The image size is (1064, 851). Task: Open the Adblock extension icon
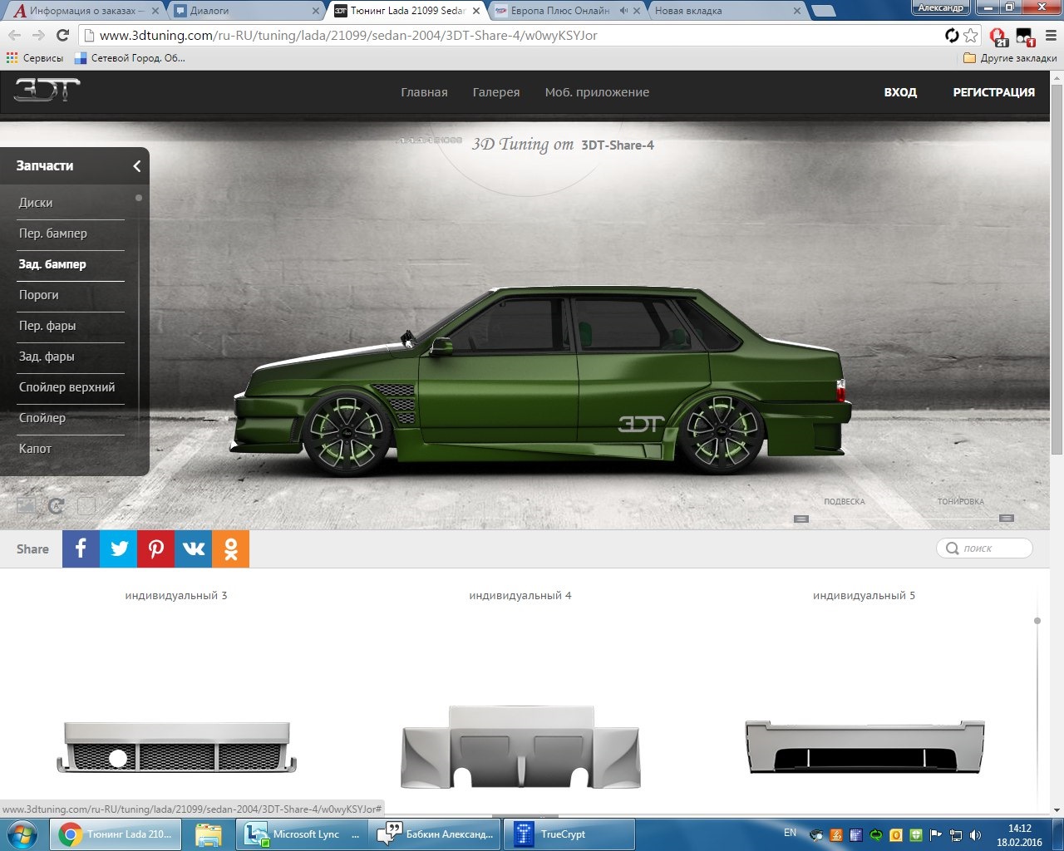tap(998, 37)
